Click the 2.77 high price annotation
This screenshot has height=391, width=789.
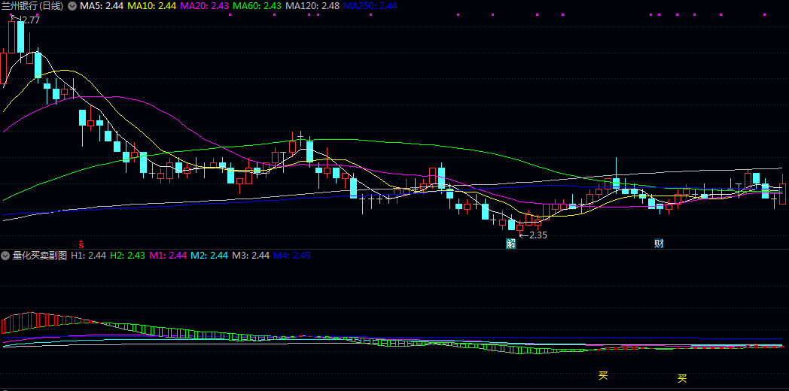29,20
